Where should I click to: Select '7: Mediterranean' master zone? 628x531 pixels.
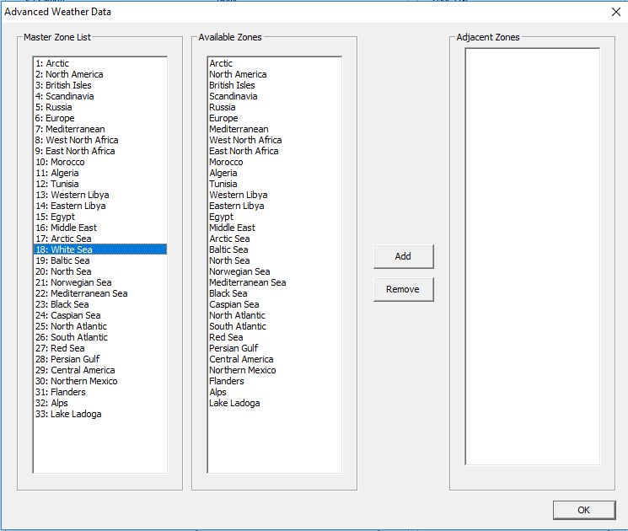pos(100,129)
